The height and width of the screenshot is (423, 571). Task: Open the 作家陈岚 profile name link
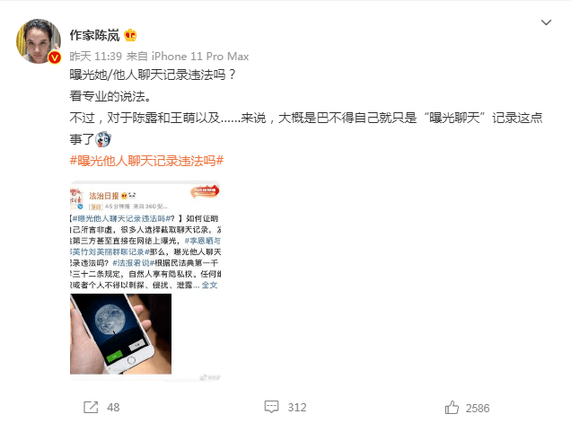[94, 35]
